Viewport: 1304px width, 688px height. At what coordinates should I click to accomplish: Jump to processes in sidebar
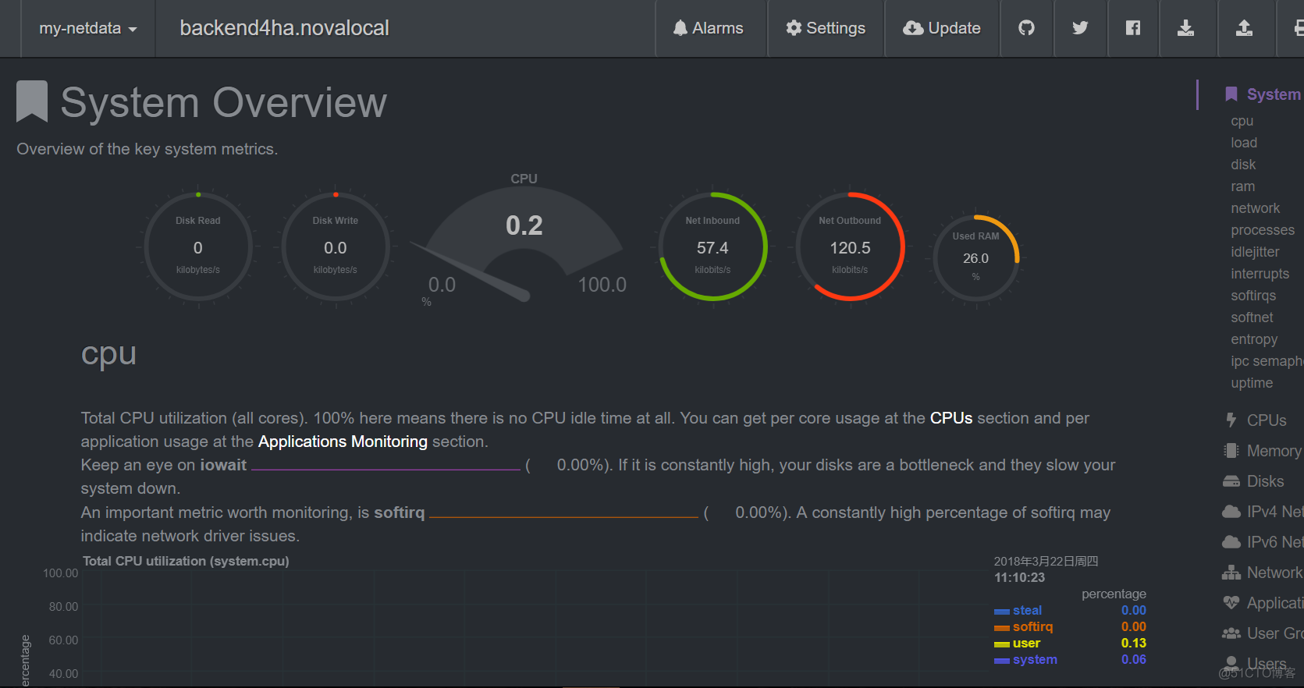[1262, 230]
